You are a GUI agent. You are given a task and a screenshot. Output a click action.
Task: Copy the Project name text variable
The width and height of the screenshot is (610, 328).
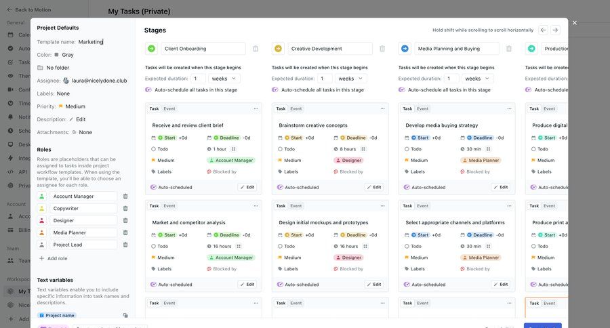(125, 316)
